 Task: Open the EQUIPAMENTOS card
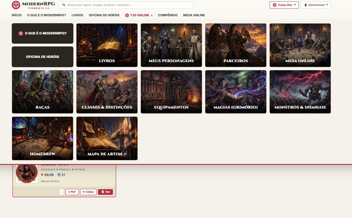[171, 92]
